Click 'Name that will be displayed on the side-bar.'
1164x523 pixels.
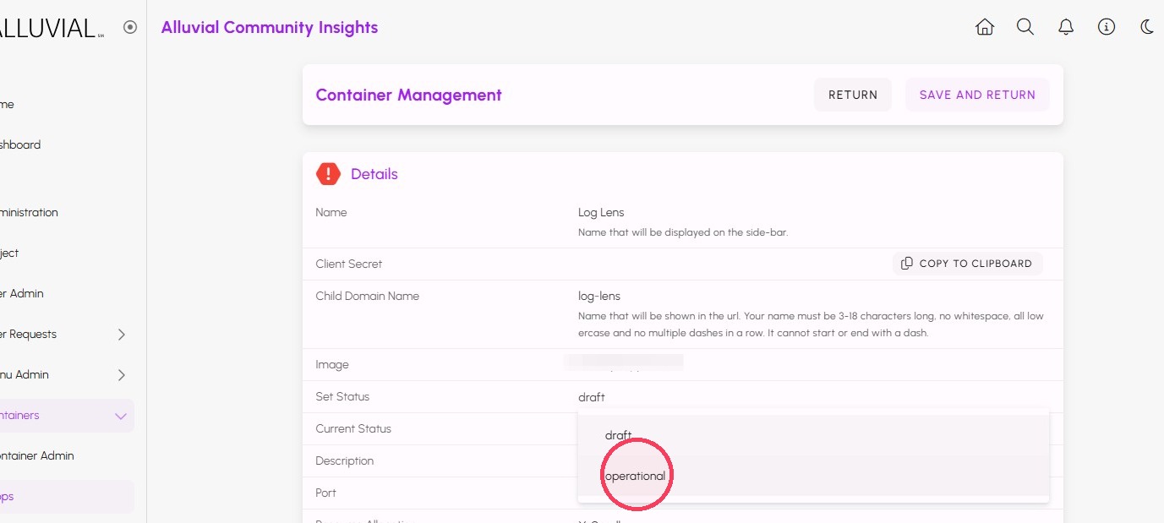[683, 232]
